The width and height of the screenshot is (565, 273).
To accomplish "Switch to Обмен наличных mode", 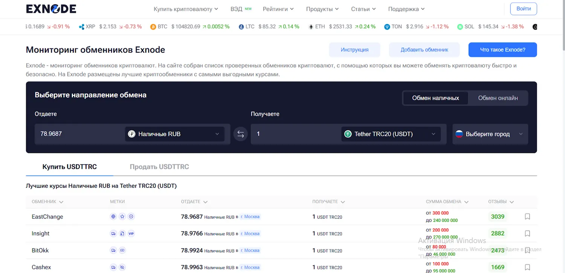I will click(x=435, y=98).
